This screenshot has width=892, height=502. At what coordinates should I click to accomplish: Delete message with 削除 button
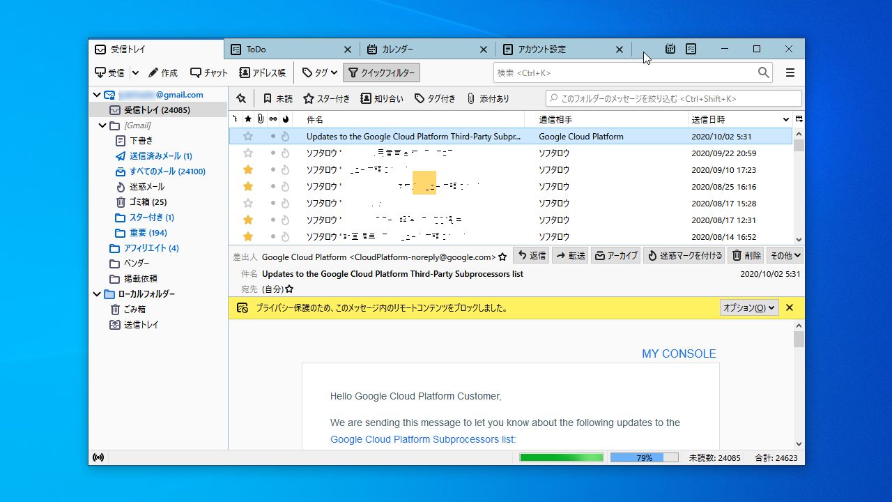click(x=746, y=256)
